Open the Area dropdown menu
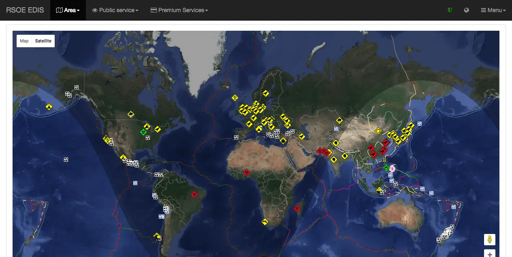 68,10
